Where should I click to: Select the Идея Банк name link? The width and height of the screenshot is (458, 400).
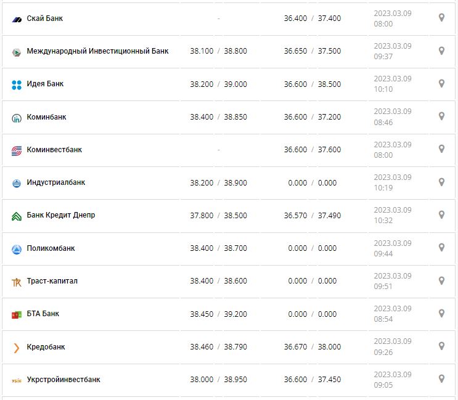click(x=46, y=84)
